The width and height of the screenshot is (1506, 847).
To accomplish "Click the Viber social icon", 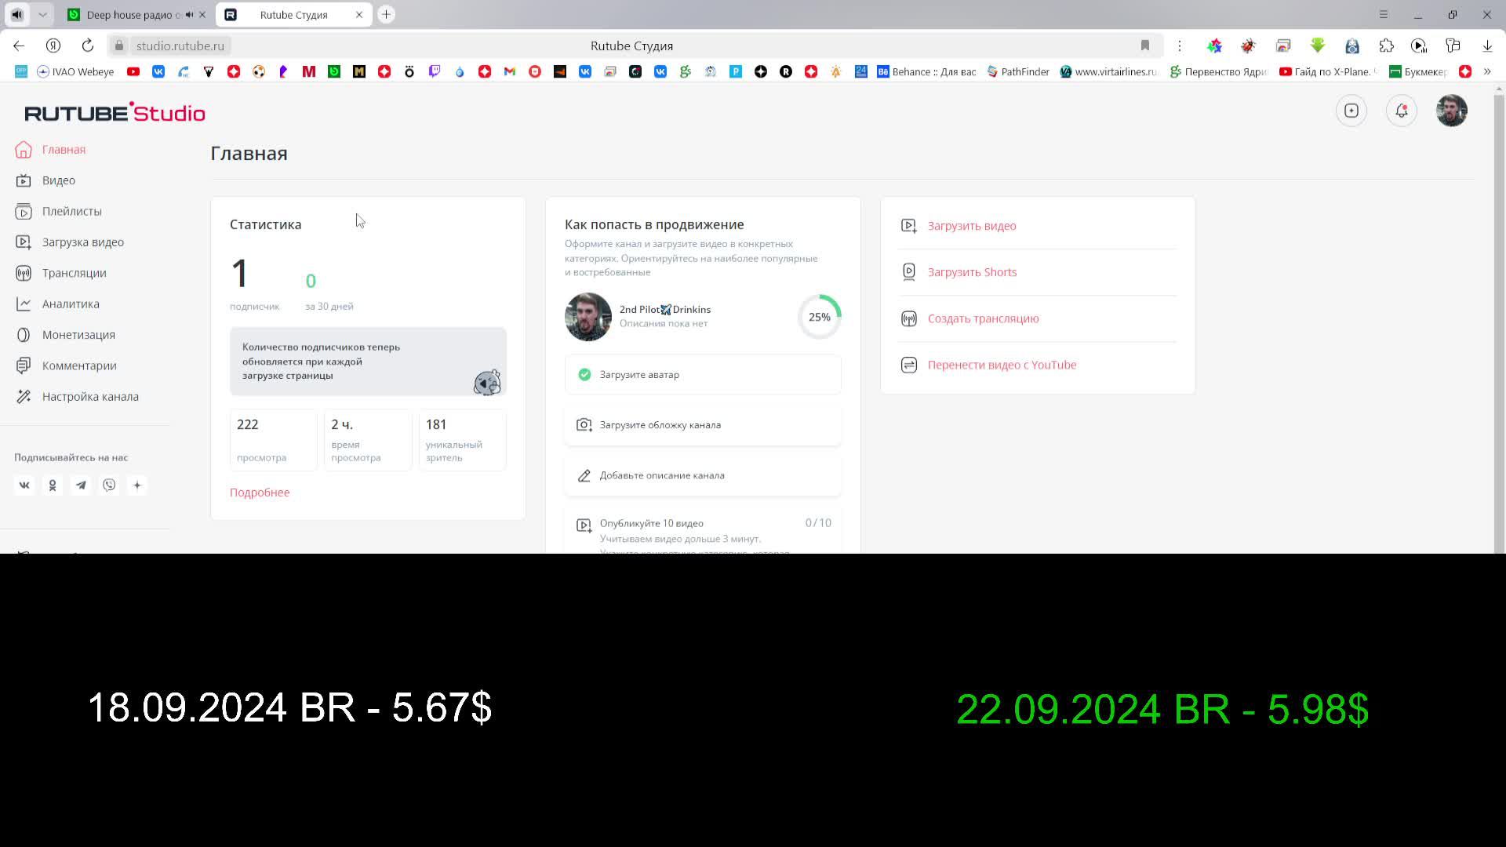I will tap(109, 485).
